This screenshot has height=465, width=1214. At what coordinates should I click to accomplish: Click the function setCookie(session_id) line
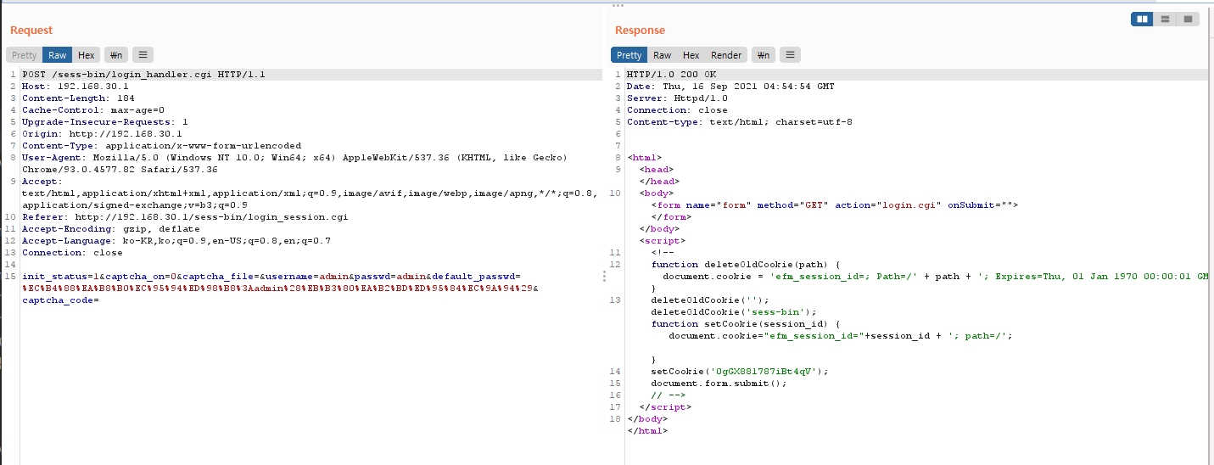[746, 324]
